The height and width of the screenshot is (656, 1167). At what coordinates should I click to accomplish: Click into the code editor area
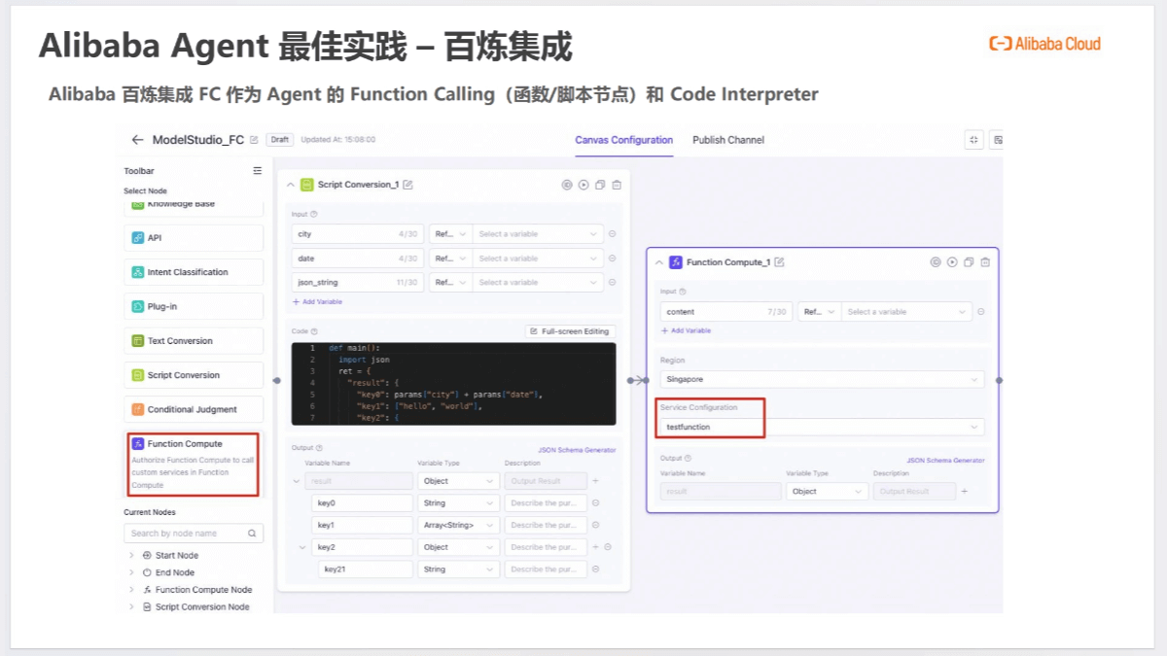[453, 383]
